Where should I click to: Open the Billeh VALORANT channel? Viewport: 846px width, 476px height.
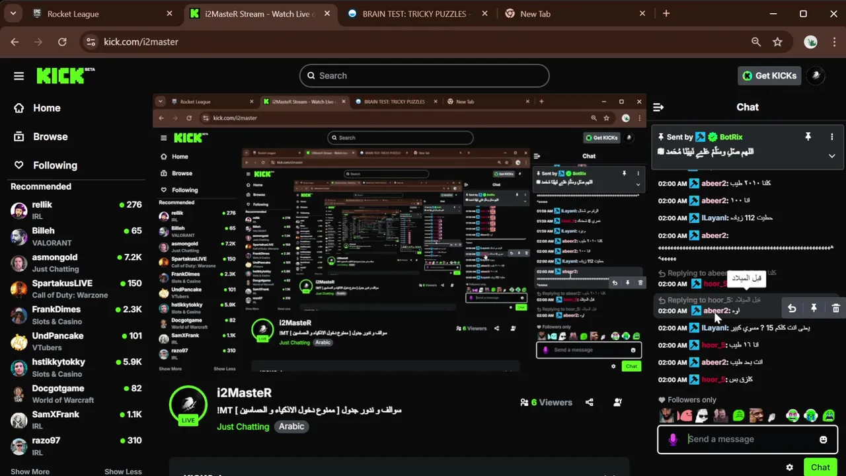(77, 237)
